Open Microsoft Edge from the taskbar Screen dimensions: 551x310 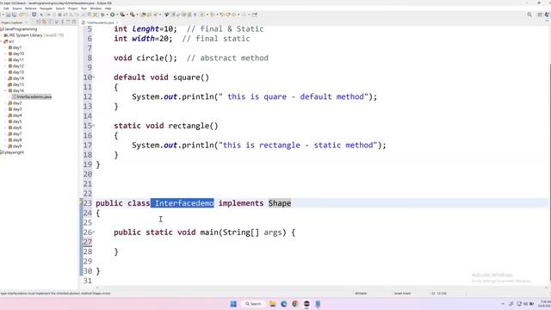coord(284,304)
